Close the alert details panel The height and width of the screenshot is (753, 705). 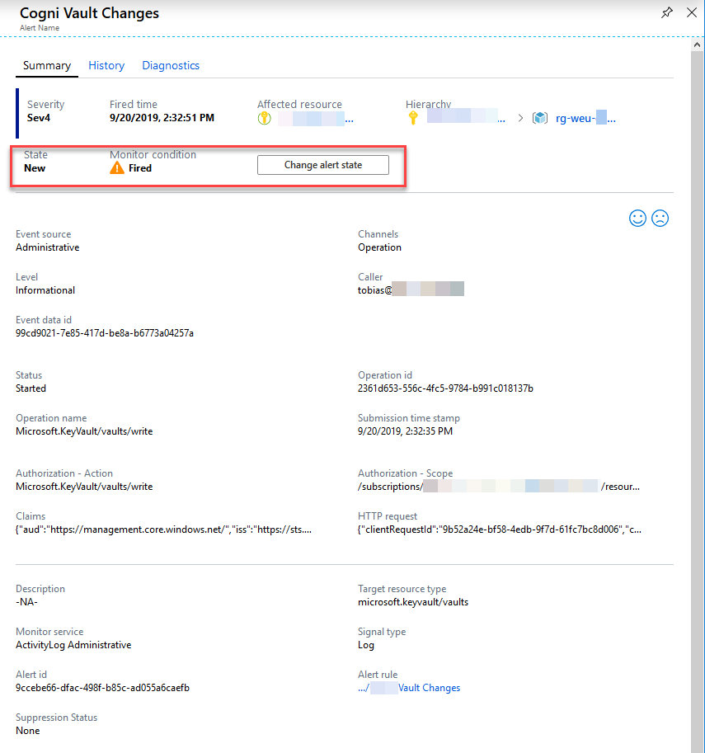coord(692,13)
